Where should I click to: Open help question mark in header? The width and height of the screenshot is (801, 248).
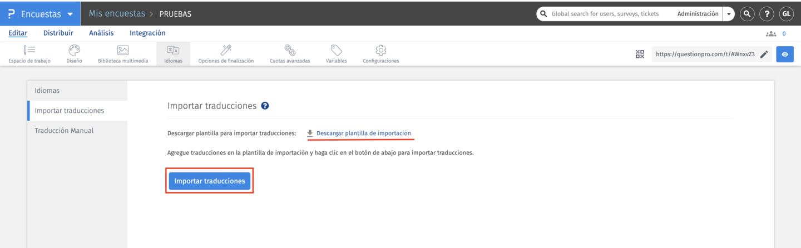[767, 14]
